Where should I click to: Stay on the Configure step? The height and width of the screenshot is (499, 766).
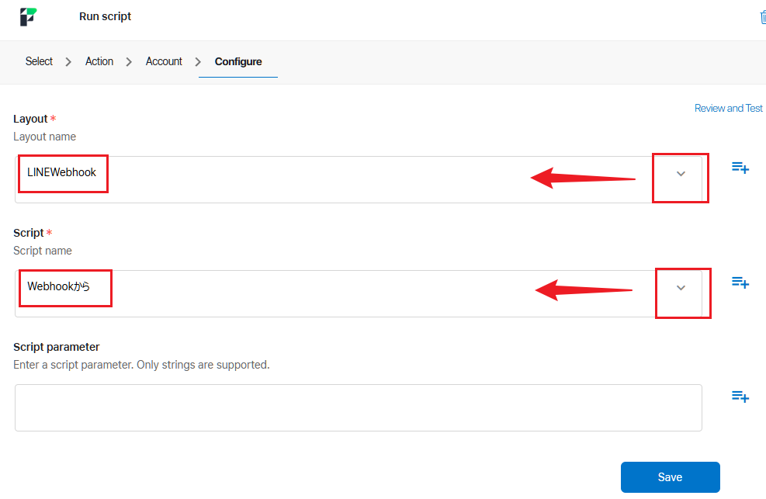[237, 61]
